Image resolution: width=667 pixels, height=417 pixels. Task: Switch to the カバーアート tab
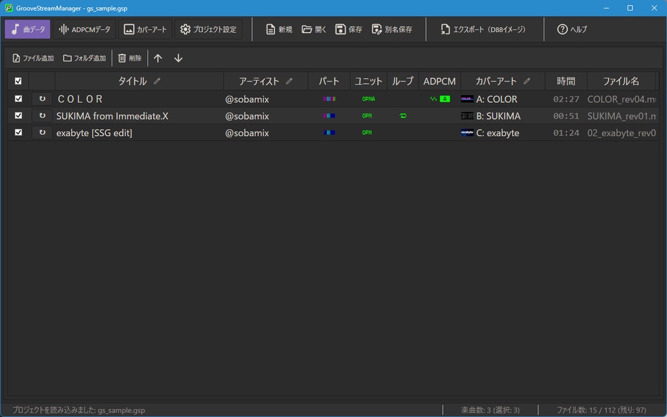click(145, 29)
